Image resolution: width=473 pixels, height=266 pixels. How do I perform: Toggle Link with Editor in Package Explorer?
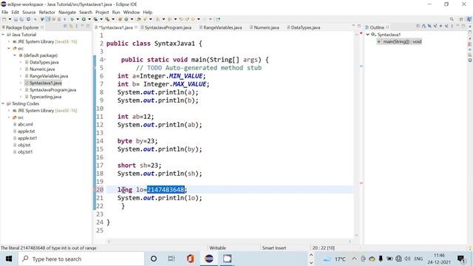[x=71, y=27]
